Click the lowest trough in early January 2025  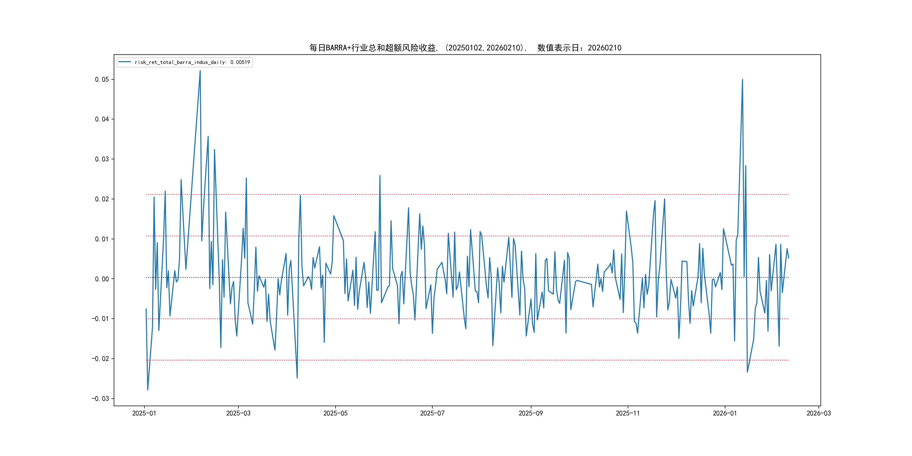click(x=147, y=390)
